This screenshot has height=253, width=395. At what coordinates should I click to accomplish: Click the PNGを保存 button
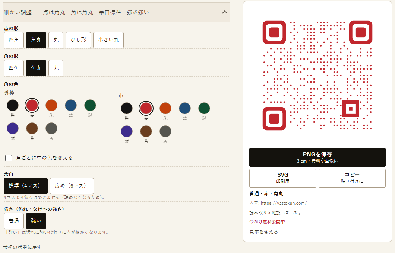[x=317, y=157]
